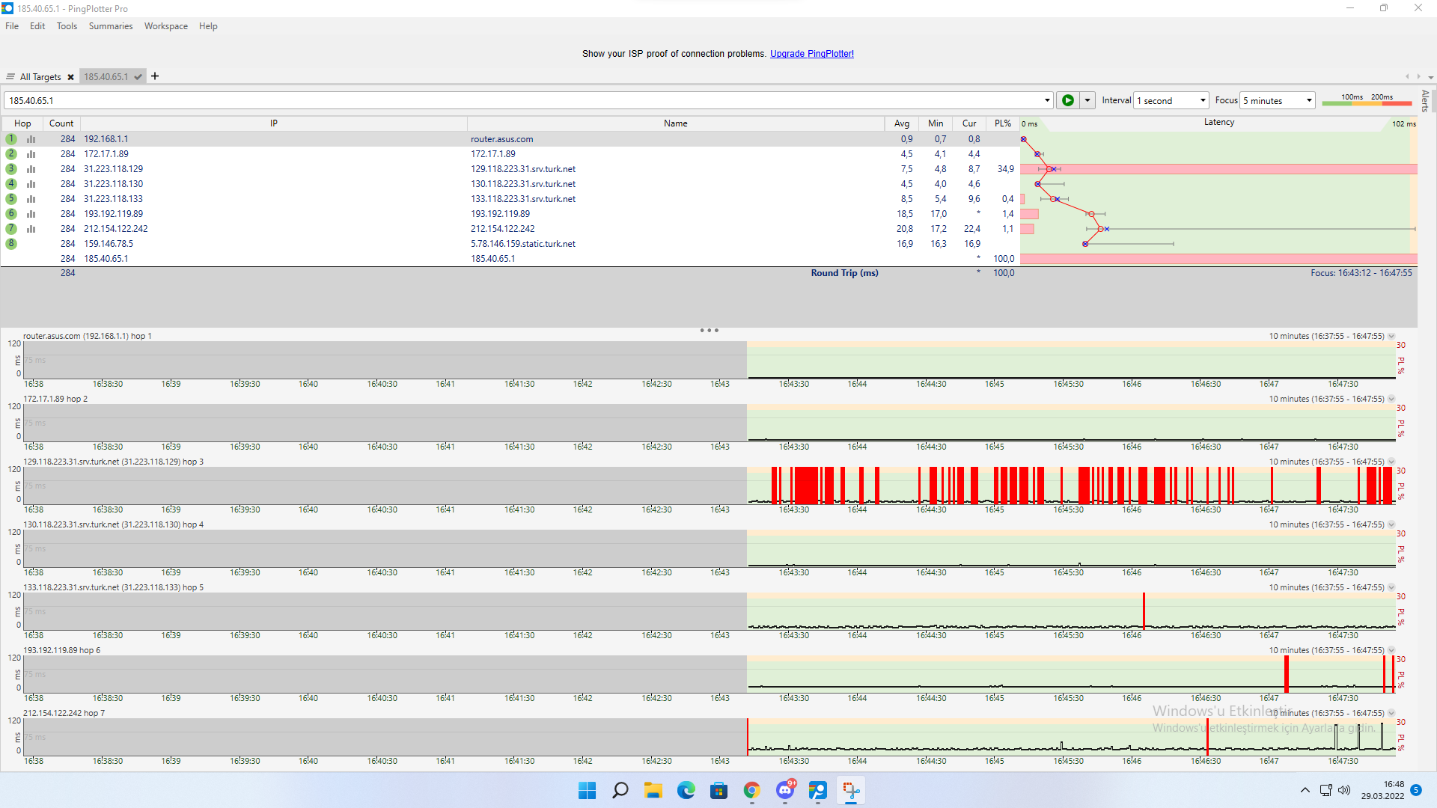Open dropdown arrow next to play button

pyautogui.click(x=1087, y=100)
